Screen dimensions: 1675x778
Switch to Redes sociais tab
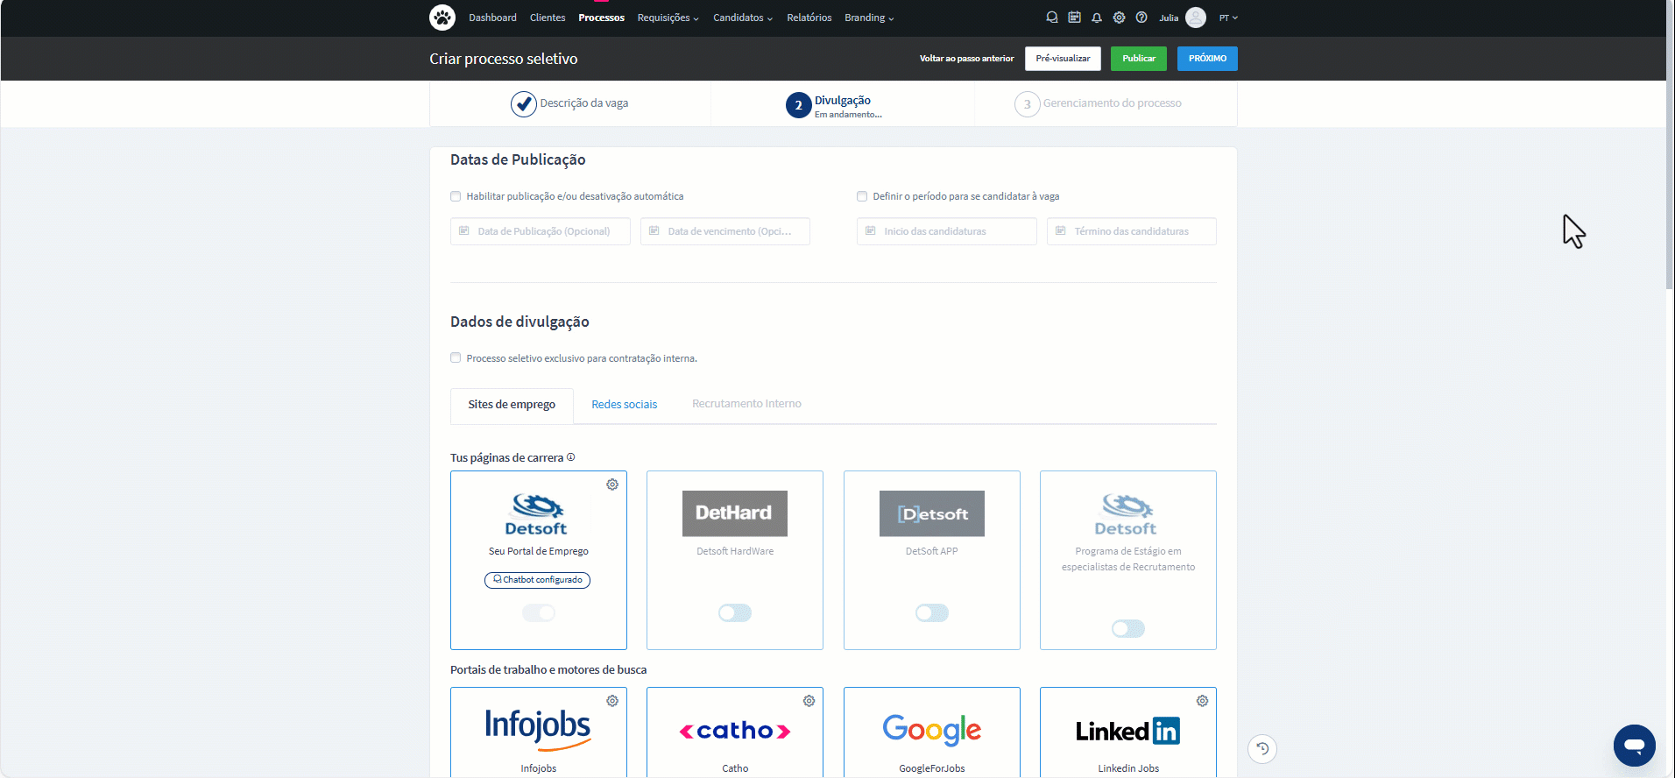pos(624,404)
